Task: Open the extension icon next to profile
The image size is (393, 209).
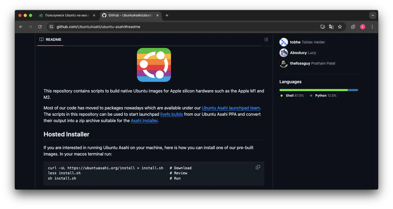Action: coord(353,27)
